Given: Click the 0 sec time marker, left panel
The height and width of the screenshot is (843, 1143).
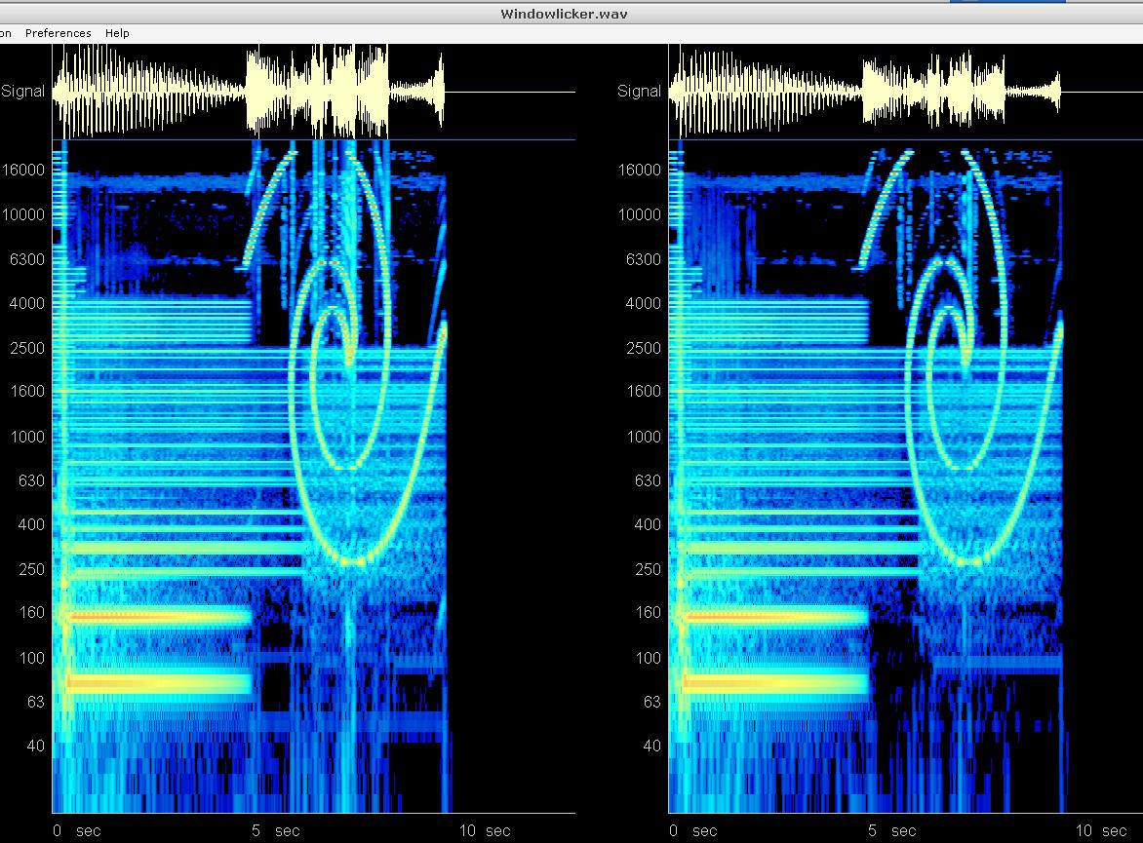Looking at the screenshot, I should point(76,831).
